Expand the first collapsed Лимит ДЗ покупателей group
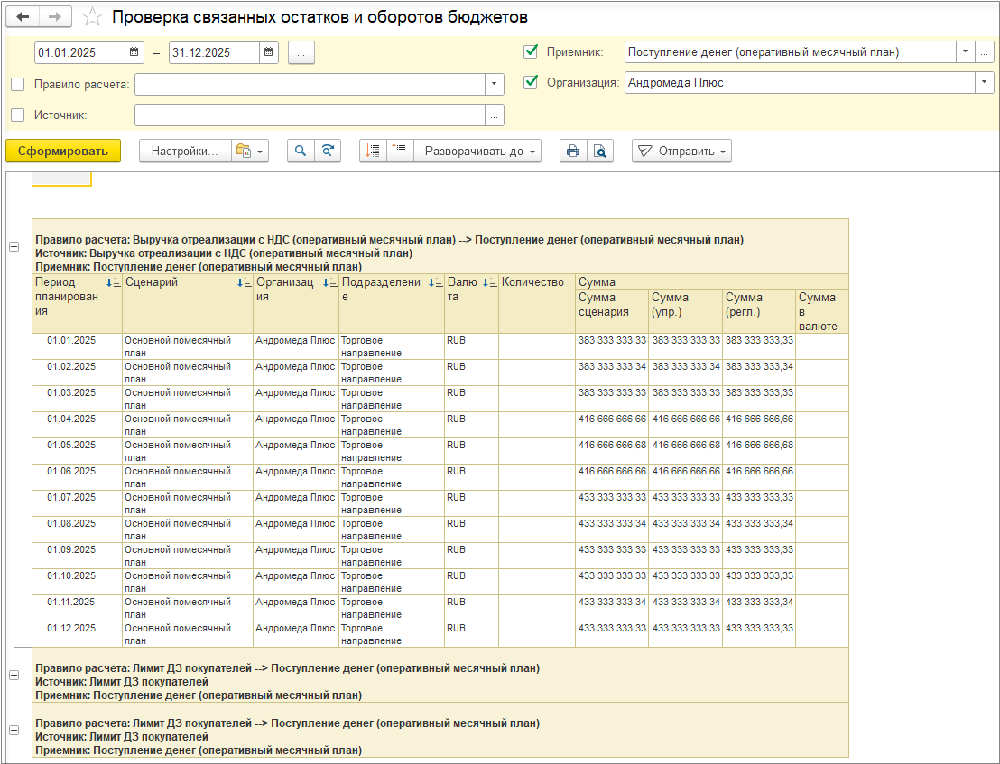The height and width of the screenshot is (764, 1000). 14,675
